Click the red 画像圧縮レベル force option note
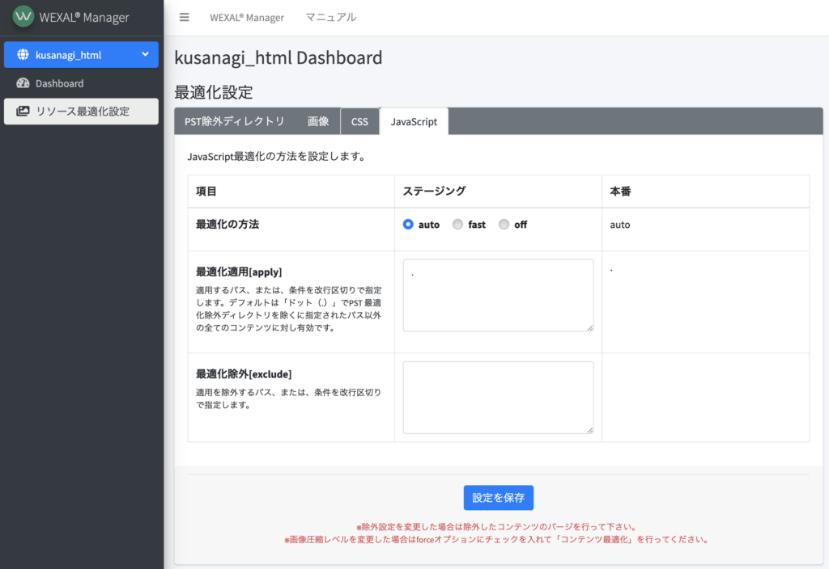 click(x=498, y=539)
